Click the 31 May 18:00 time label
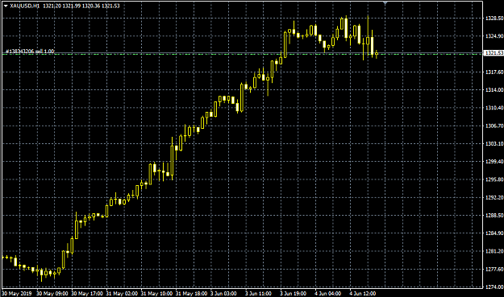 (191, 294)
